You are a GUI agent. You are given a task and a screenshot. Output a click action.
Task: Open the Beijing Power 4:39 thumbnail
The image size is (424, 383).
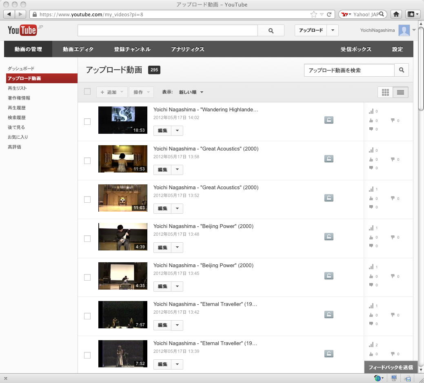pyautogui.click(x=123, y=237)
